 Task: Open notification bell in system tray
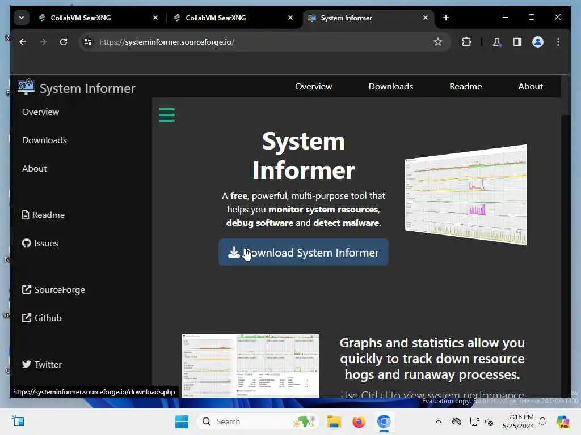(542, 421)
